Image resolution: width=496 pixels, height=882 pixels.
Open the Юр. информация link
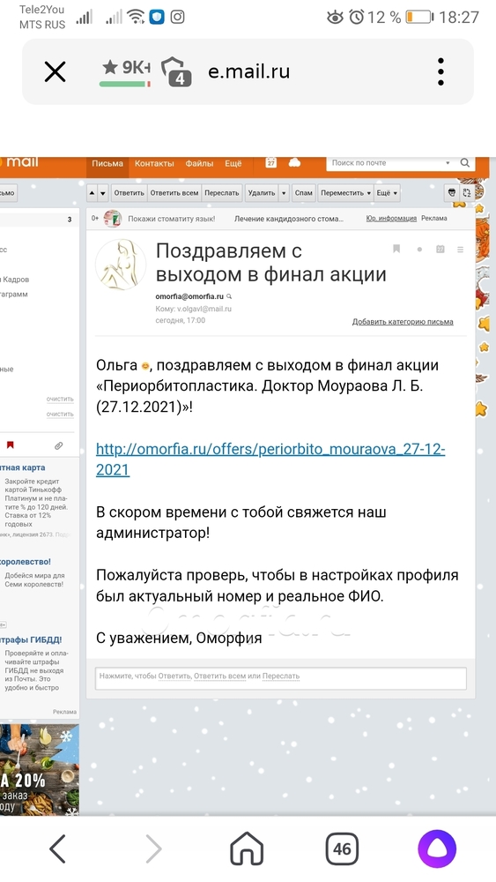pyautogui.click(x=391, y=218)
